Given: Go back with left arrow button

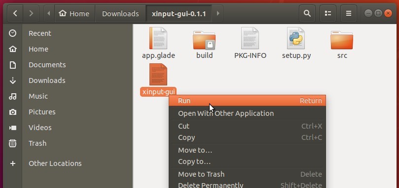Looking at the screenshot, I should (15, 13).
